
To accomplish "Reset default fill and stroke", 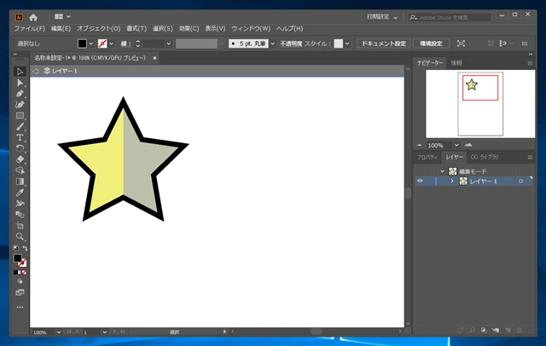I will tap(15, 248).
